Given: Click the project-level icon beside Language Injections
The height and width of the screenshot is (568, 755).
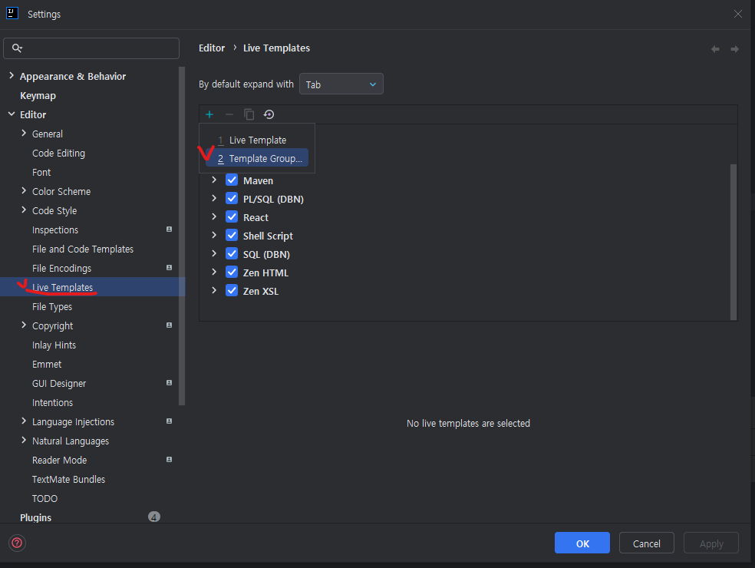Looking at the screenshot, I should (169, 421).
